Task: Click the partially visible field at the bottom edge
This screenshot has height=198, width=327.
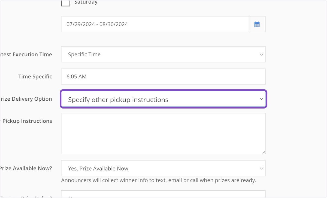Action: [163, 195]
